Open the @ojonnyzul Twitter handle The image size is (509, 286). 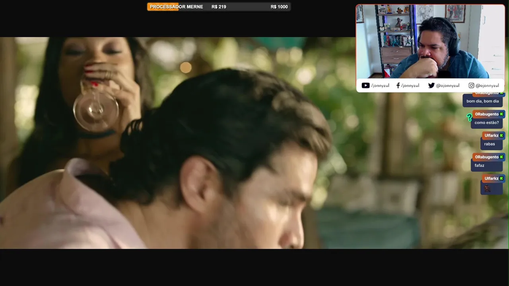[x=448, y=85]
